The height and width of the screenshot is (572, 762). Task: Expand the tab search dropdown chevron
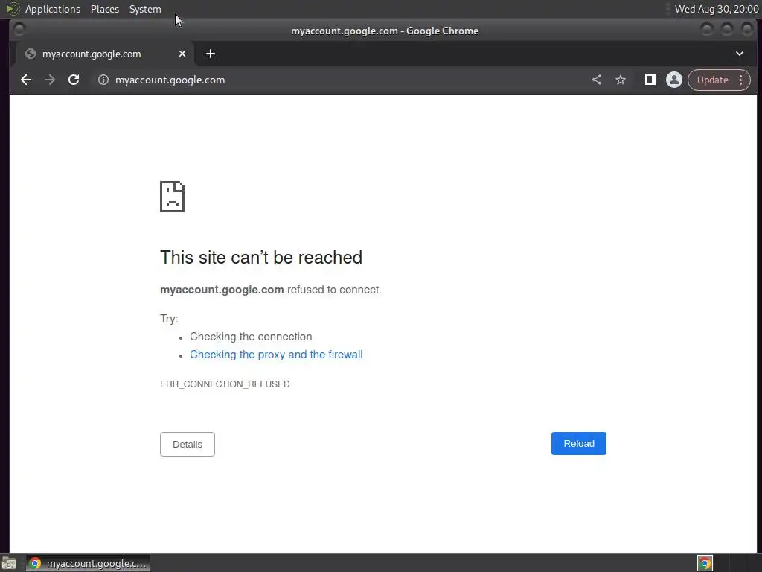739,54
